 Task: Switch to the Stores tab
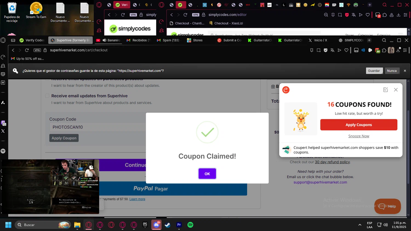point(198,40)
